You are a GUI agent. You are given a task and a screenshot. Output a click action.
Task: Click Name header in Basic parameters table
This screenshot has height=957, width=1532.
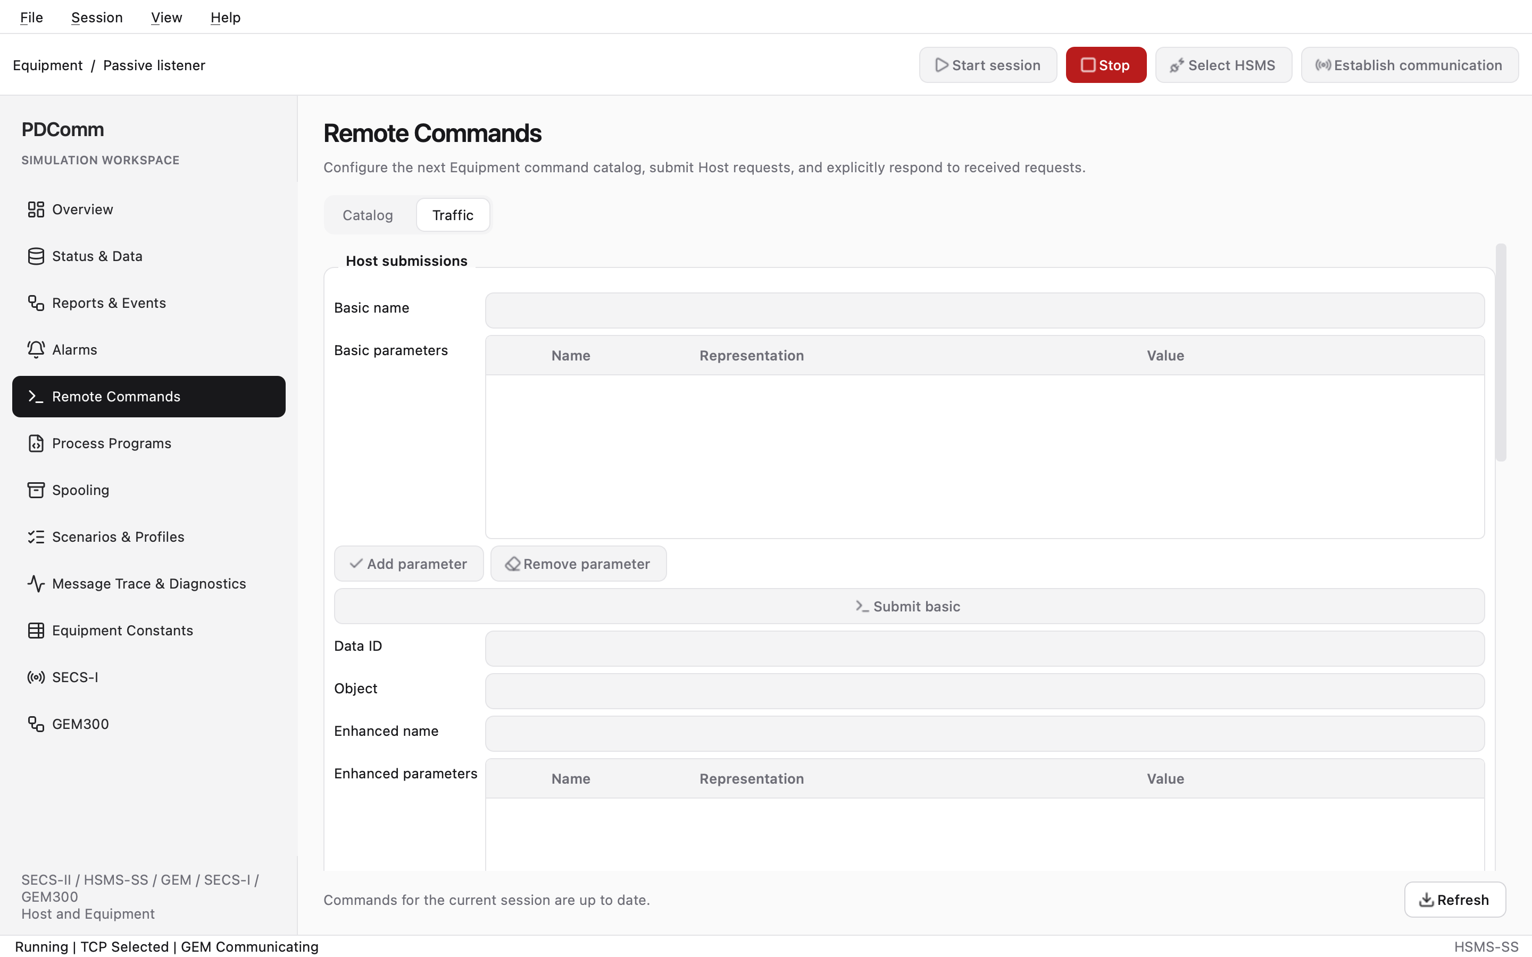click(x=570, y=356)
